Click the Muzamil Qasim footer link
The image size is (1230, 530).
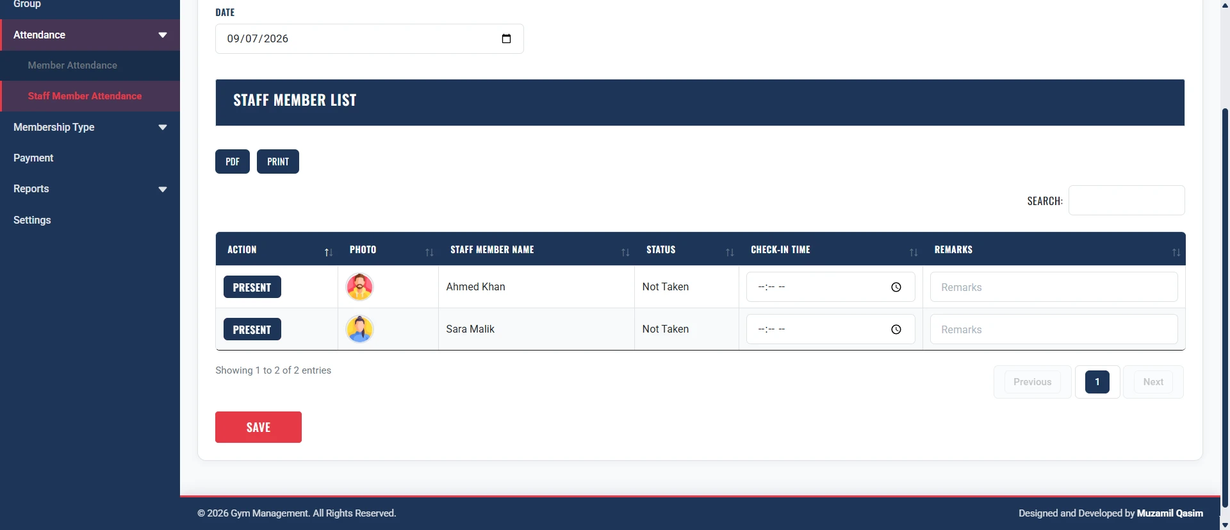tap(1170, 513)
